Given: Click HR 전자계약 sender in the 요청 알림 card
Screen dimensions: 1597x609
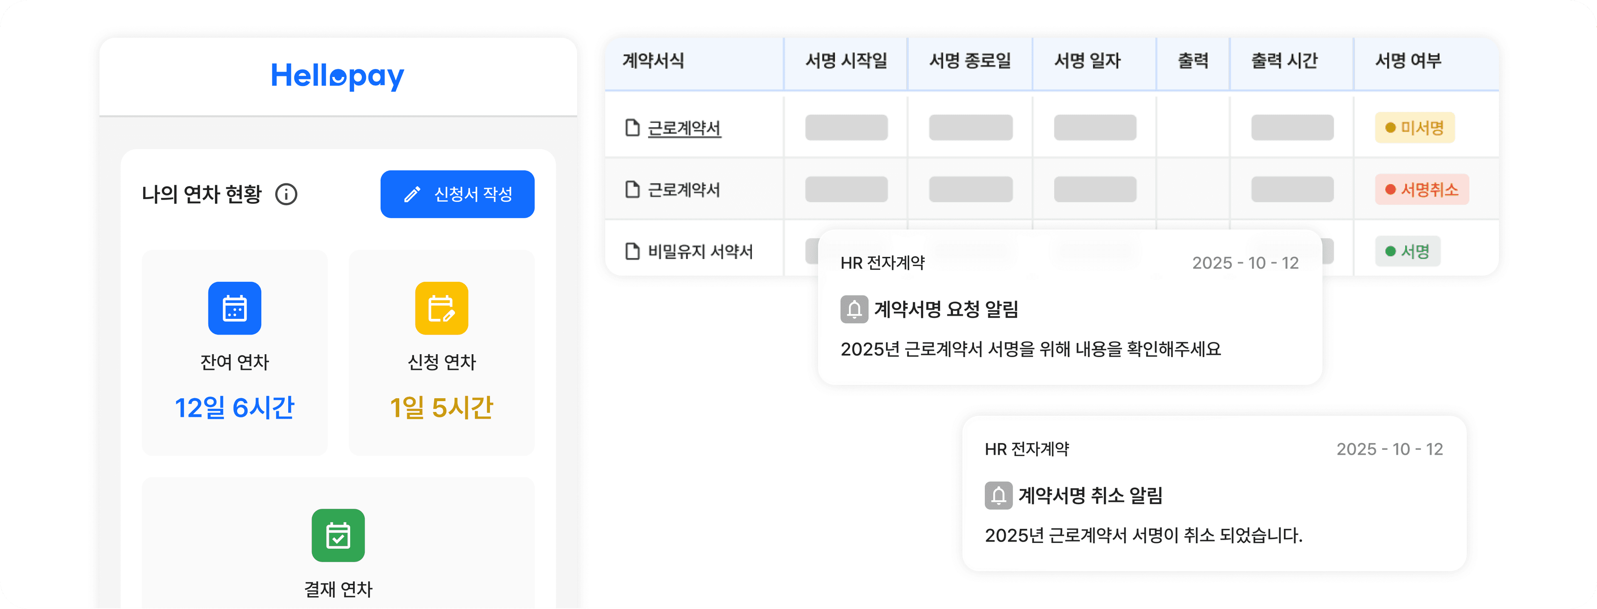Looking at the screenshot, I should point(882,263).
